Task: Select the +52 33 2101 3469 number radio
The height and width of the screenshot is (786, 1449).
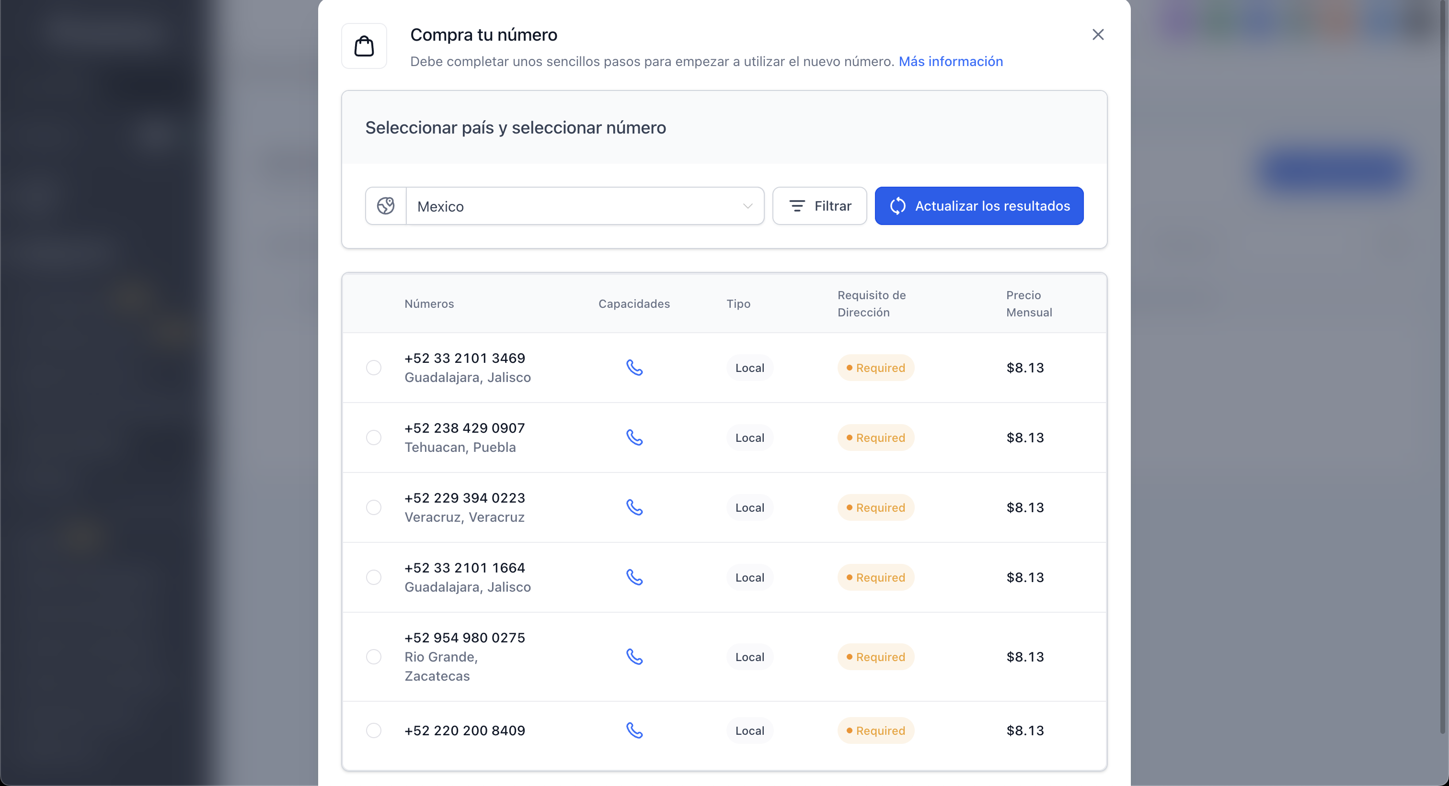Action: coord(373,368)
